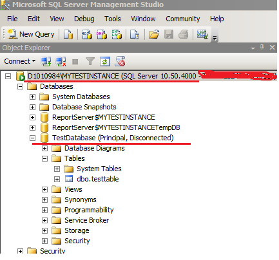Expand dbo.testtable node
This screenshot has width=279, height=260.
[x=57, y=179]
